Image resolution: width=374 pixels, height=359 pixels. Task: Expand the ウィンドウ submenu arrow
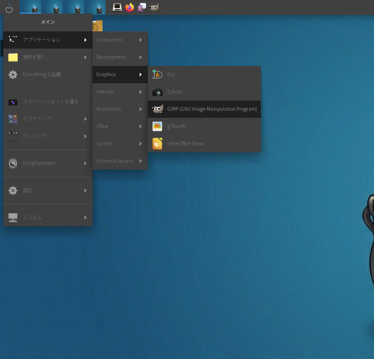[x=85, y=136]
